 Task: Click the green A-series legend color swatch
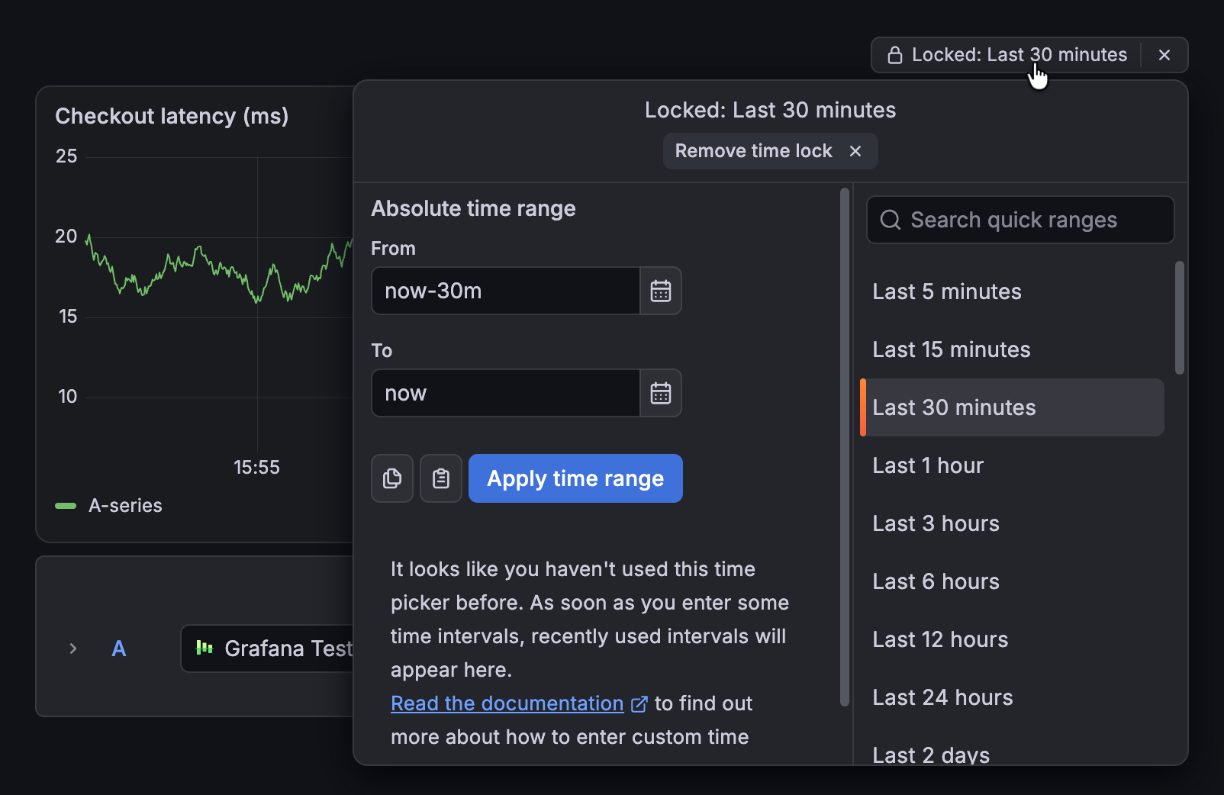(66, 506)
